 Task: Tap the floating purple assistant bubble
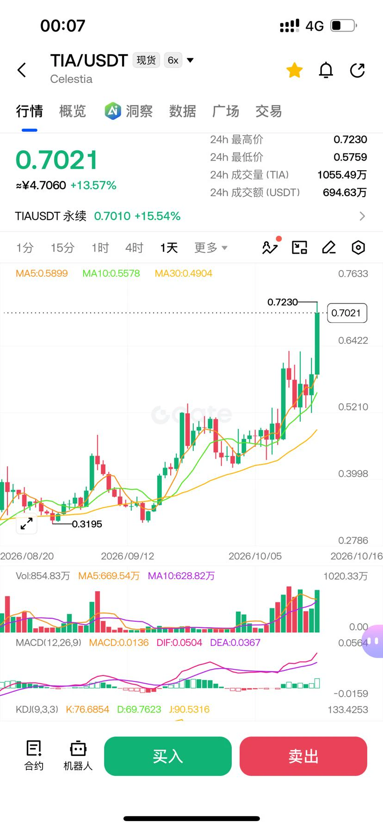click(x=373, y=641)
